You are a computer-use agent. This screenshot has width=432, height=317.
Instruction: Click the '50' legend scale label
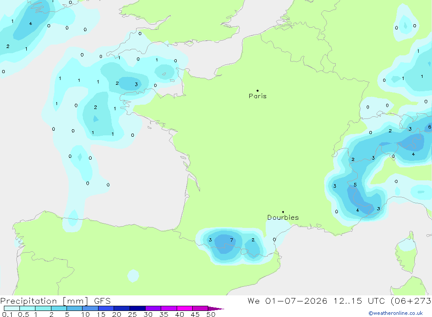211,314
